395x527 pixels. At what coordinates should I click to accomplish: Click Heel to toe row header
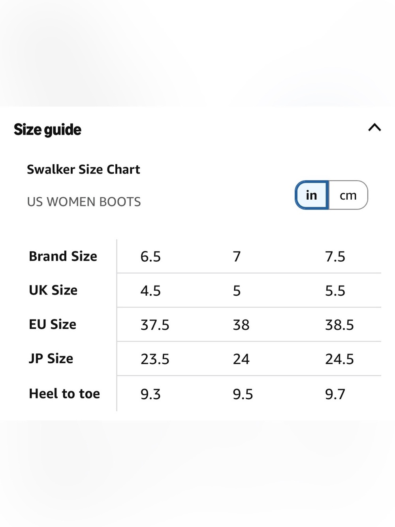pyautogui.click(x=64, y=394)
